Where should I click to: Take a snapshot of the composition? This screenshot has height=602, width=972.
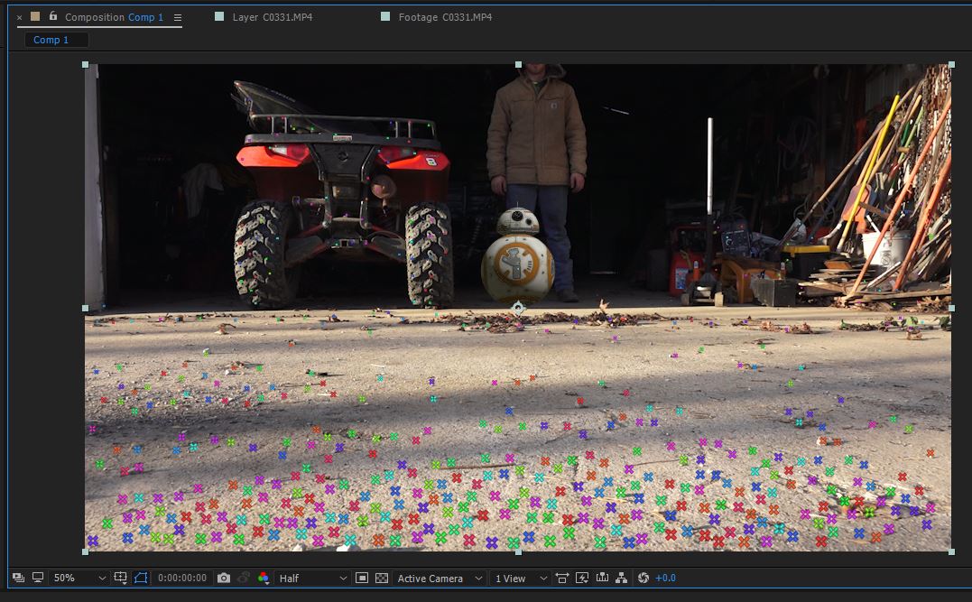[x=224, y=579]
